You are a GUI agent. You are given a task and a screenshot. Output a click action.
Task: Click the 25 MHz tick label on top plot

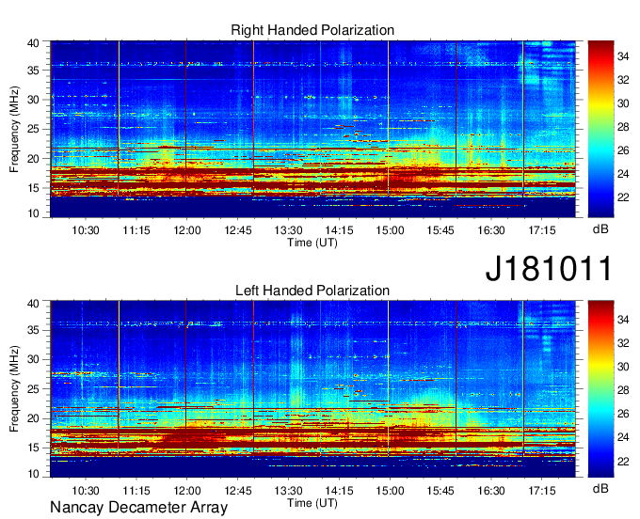click(33, 130)
